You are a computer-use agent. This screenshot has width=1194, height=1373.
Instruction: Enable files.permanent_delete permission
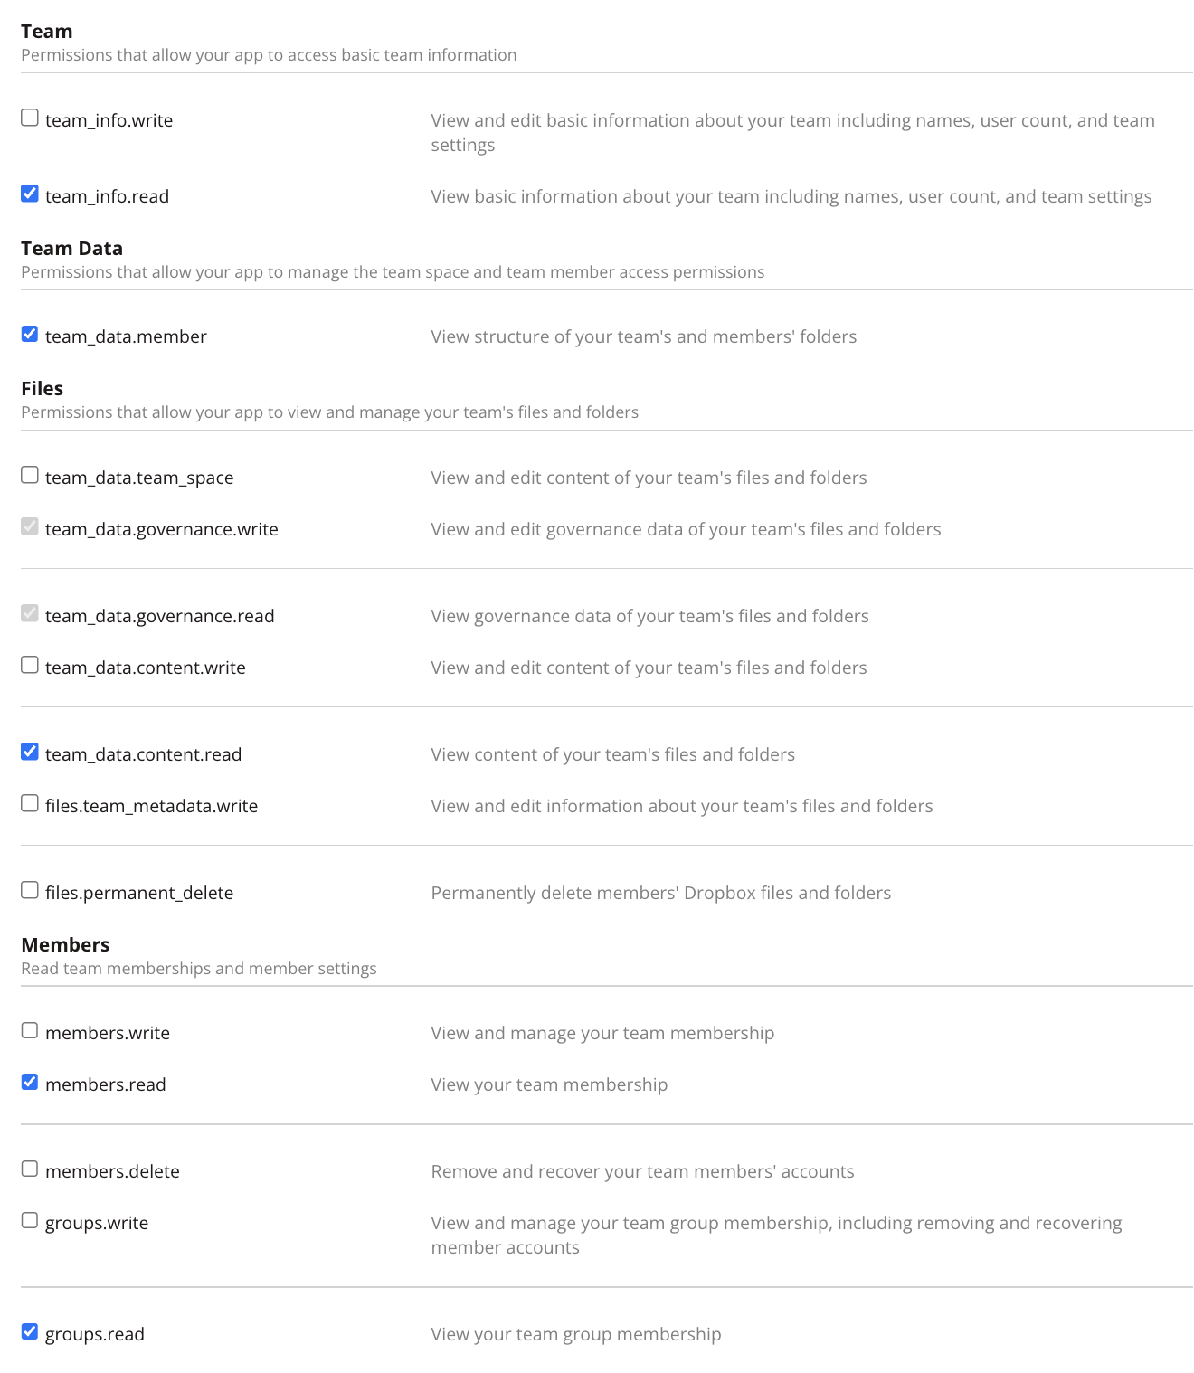click(x=30, y=891)
